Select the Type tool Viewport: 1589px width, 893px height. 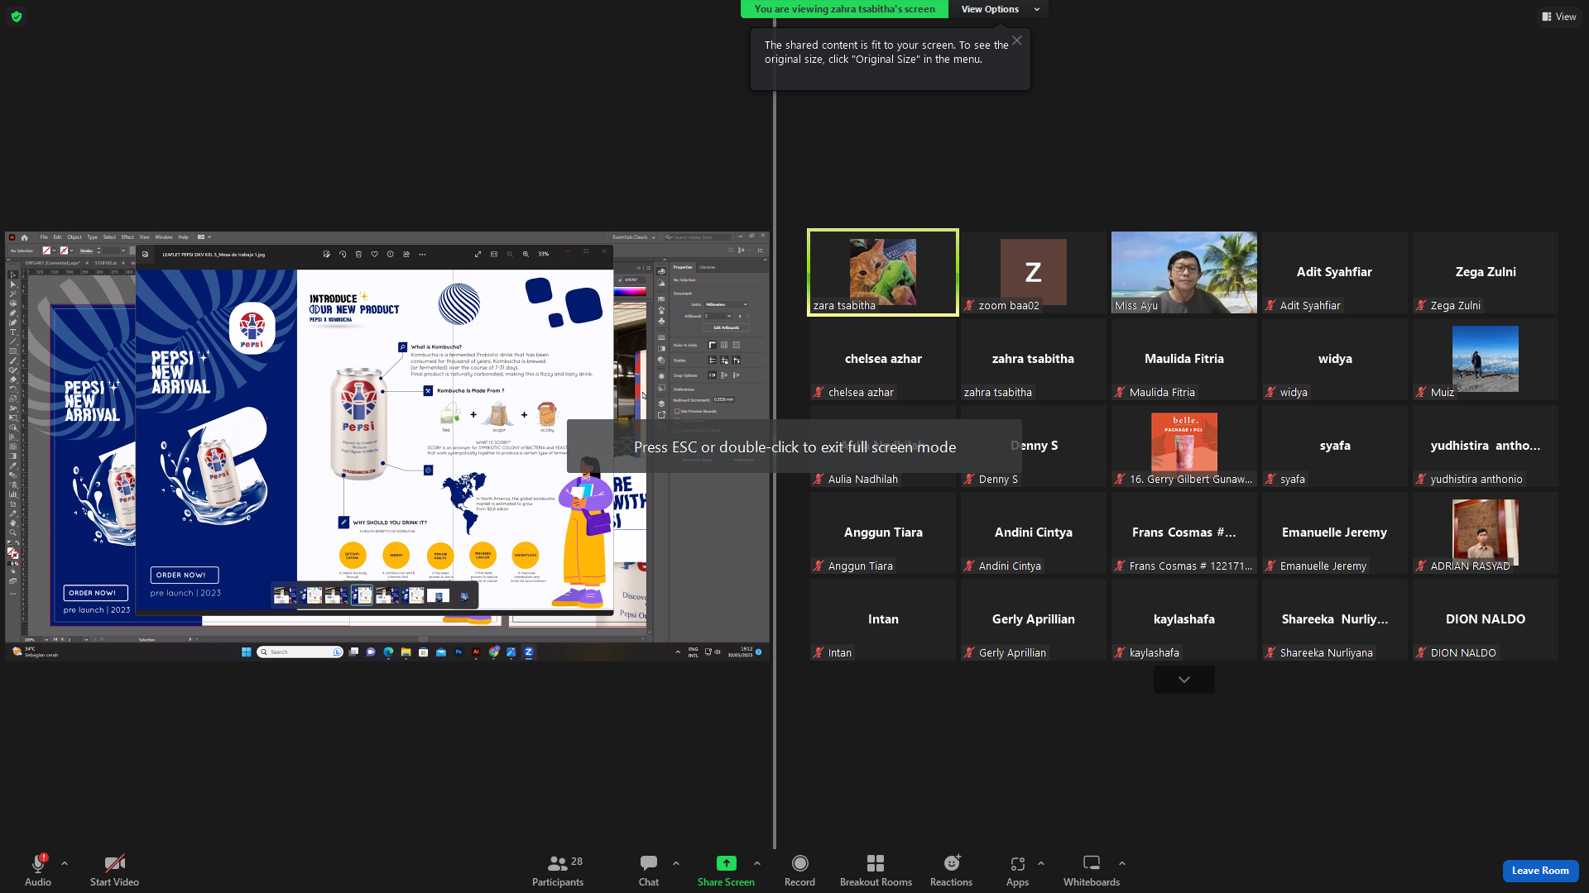coord(12,332)
